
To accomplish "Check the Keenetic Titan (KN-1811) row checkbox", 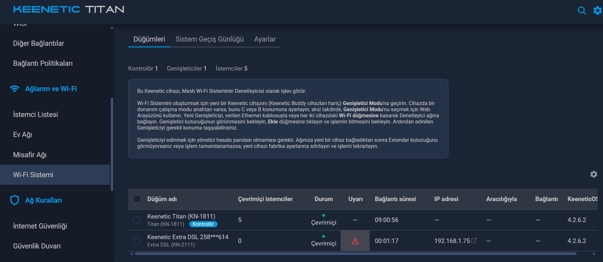I will (x=137, y=220).
